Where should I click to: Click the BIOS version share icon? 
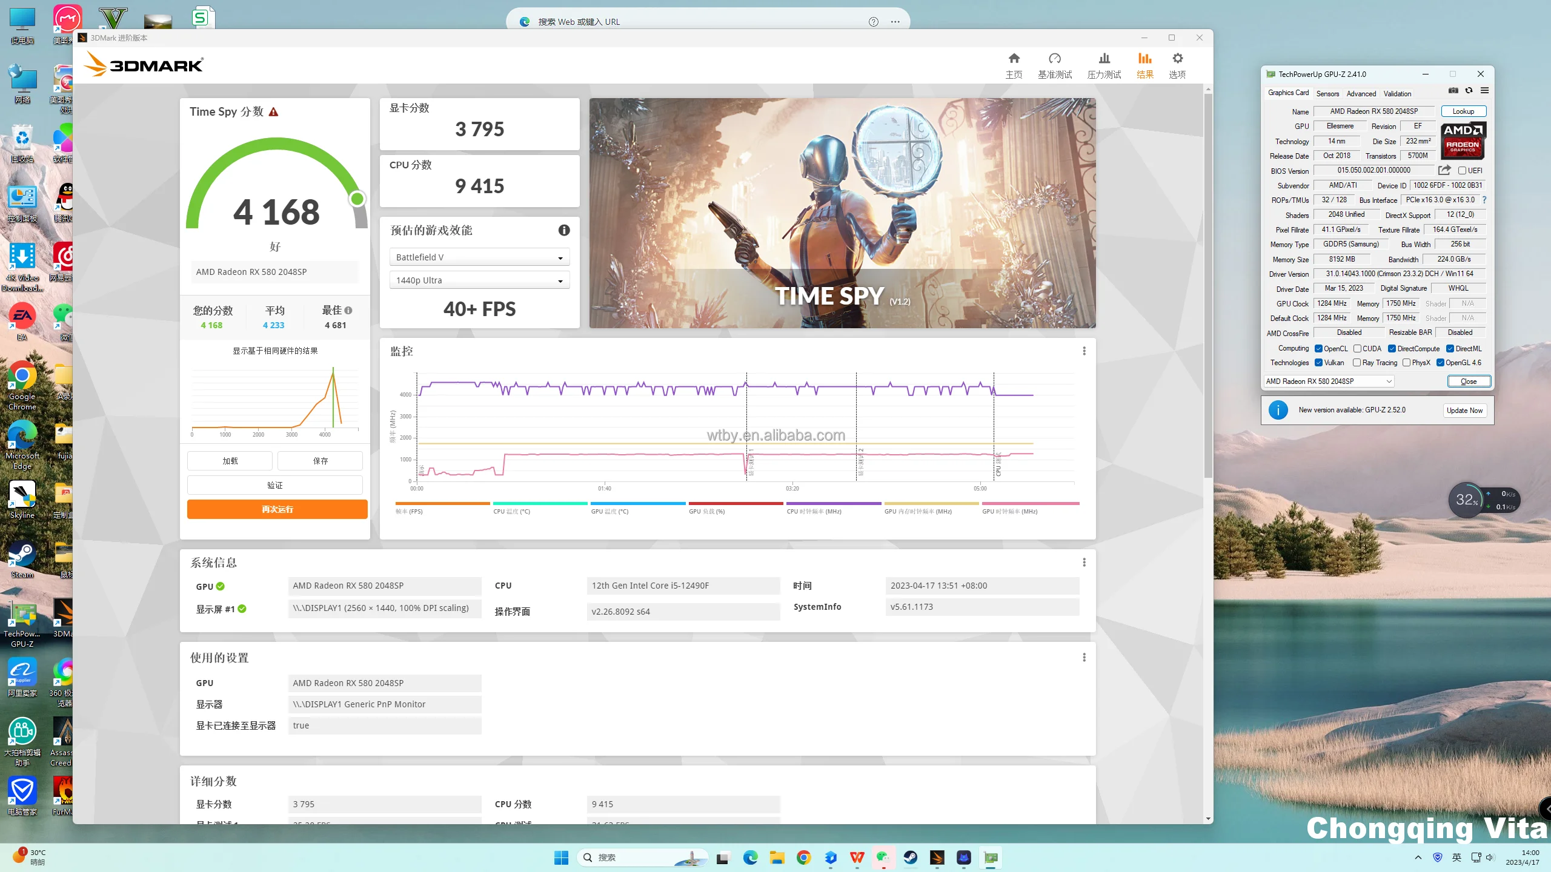(x=1444, y=170)
